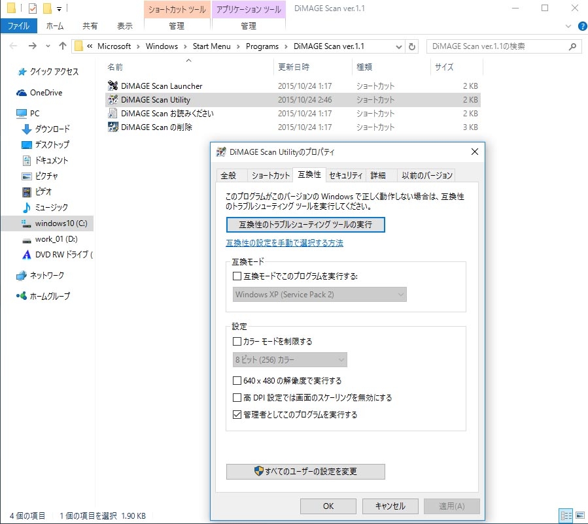This screenshot has width=588, height=524.
Task: Open ダウンロード folder arrow icon
Action: point(26,129)
